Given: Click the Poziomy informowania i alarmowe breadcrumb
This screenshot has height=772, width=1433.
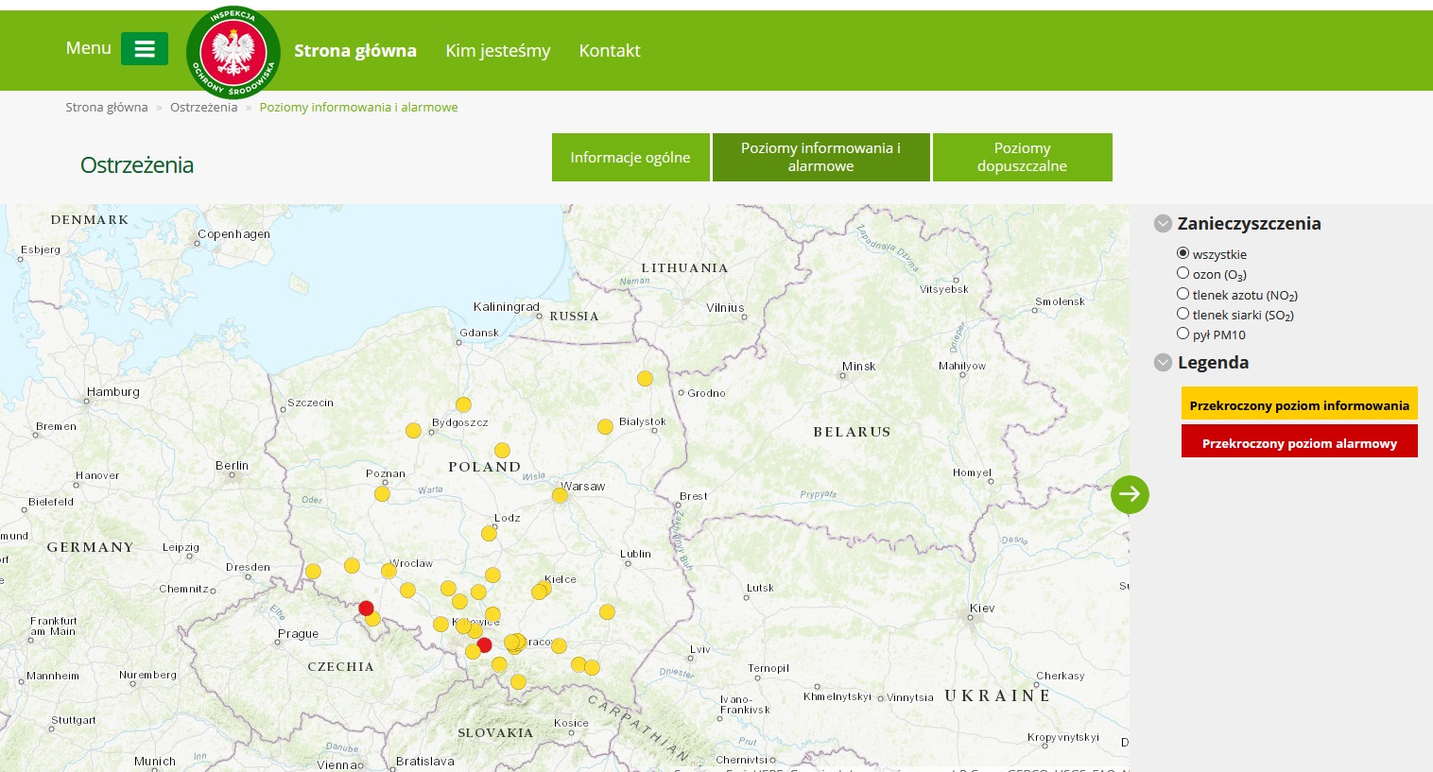Looking at the screenshot, I should 358,107.
